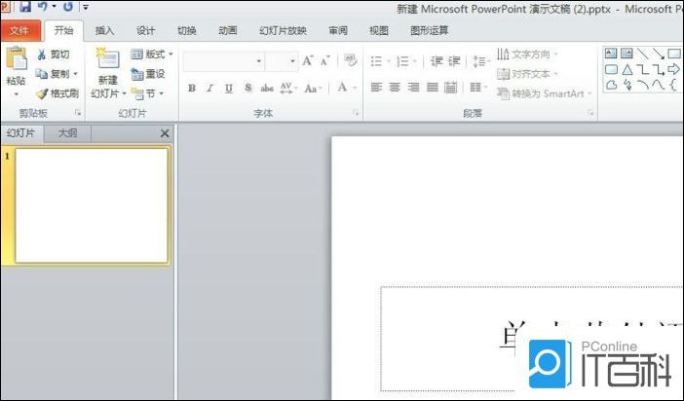Open the 视图 View tab

379,30
